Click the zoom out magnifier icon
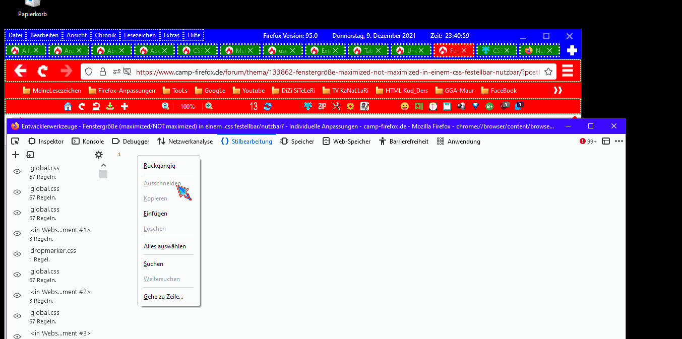This screenshot has height=339, width=682. pyautogui.click(x=166, y=106)
